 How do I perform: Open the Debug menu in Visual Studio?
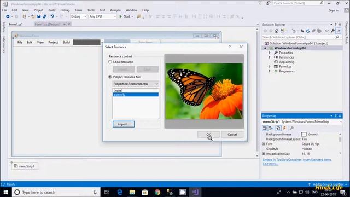[x=65, y=10]
